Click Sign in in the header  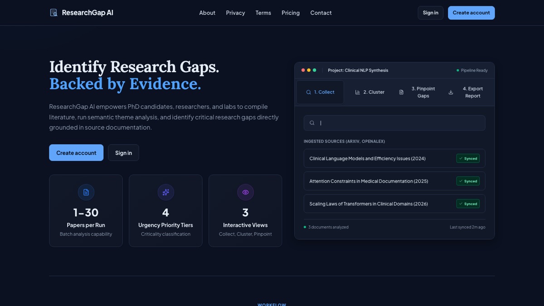430,13
